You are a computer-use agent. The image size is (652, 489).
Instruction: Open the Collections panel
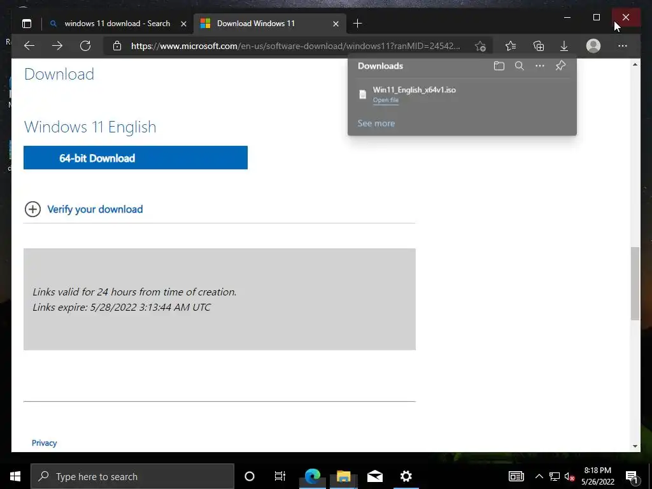click(539, 46)
